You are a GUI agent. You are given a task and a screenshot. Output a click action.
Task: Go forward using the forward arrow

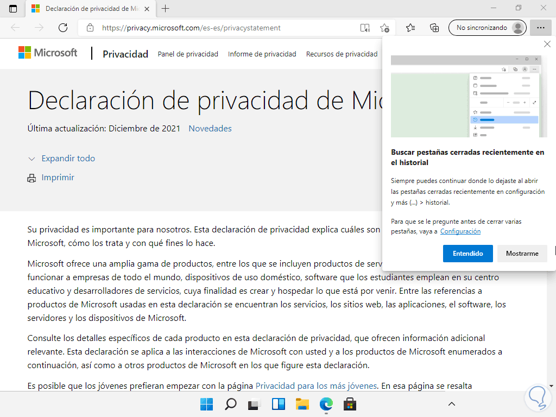[x=39, y=28]
